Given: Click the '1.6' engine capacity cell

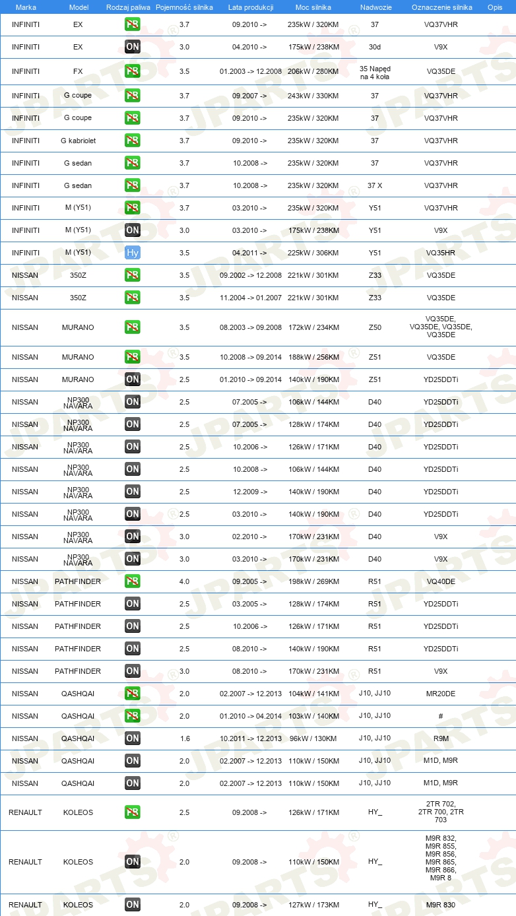Looking at the screenshot, I should pos(184,738).
